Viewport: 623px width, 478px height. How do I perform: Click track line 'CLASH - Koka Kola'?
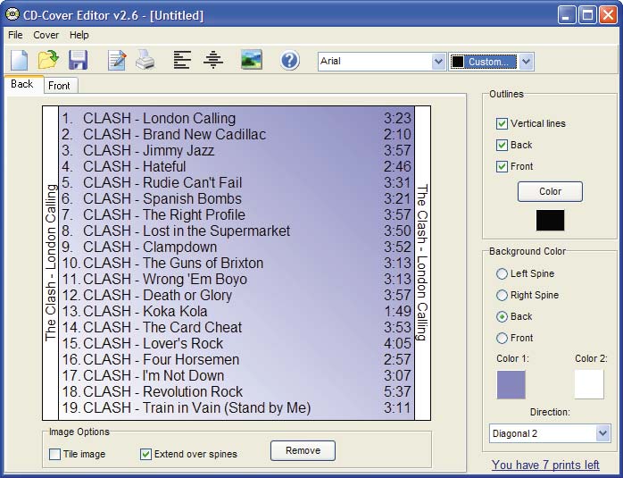pyautogui.click(x=145, y=311)
